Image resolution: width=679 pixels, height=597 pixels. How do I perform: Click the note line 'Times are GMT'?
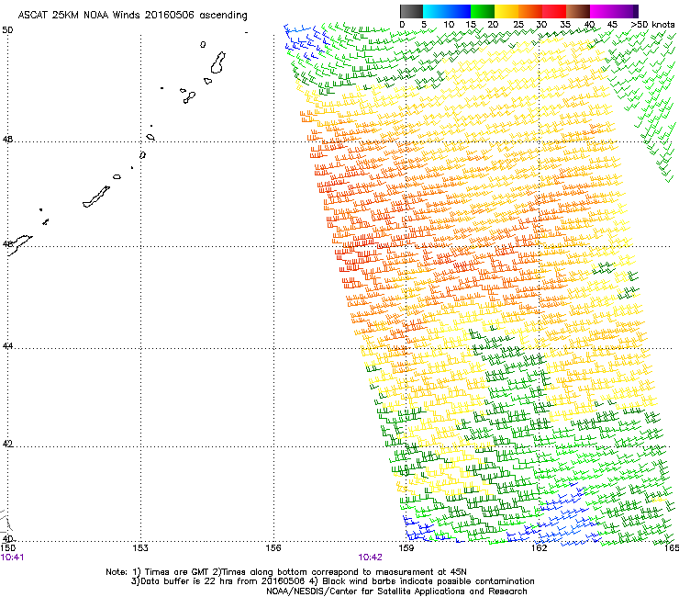[177, 572]
